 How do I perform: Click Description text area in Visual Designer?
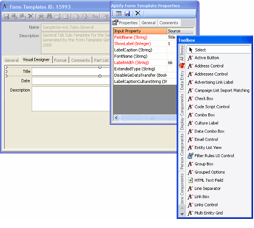click(x=71, y=99)
